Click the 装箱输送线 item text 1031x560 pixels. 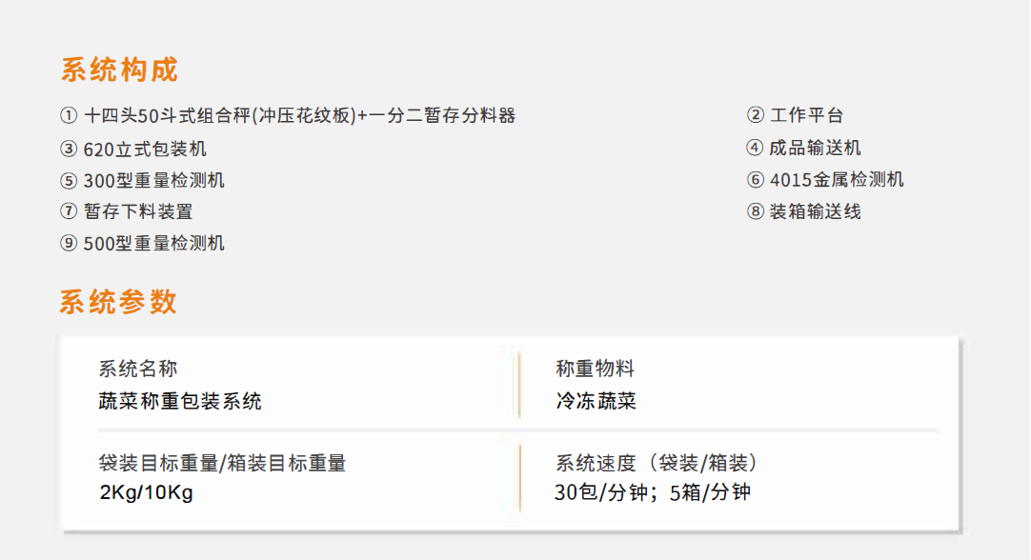pyautogui.click(x=816, y=211)
